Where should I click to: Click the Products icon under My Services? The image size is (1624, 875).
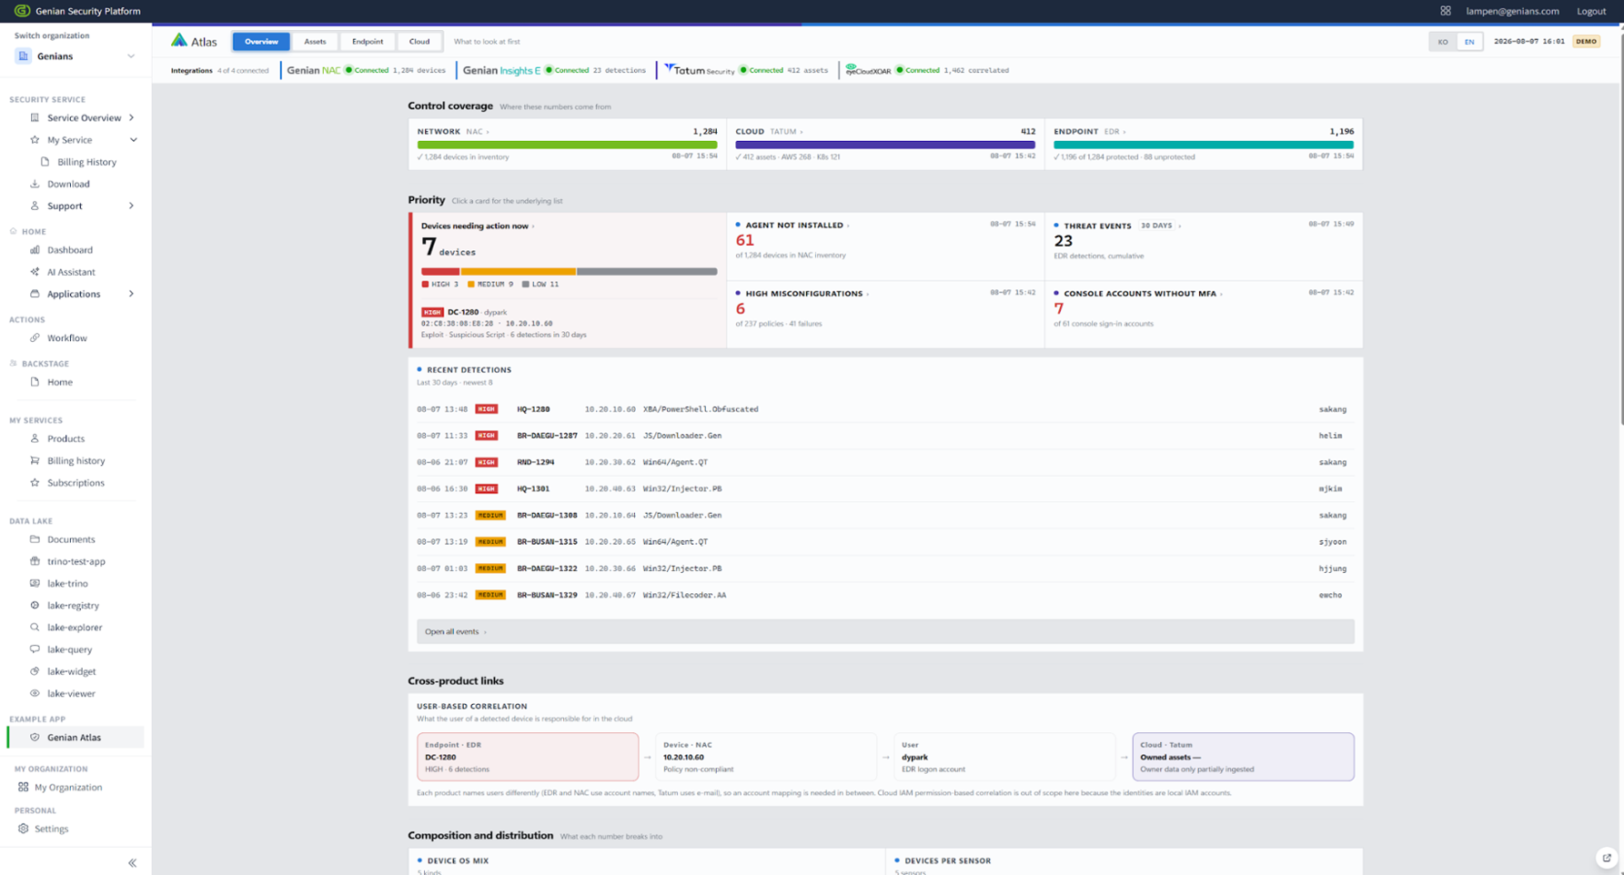point(35,438)
